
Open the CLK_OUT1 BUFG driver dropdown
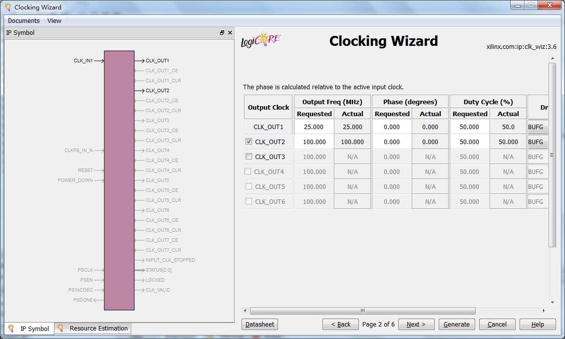pyautogui.click(x=538, y=127)
